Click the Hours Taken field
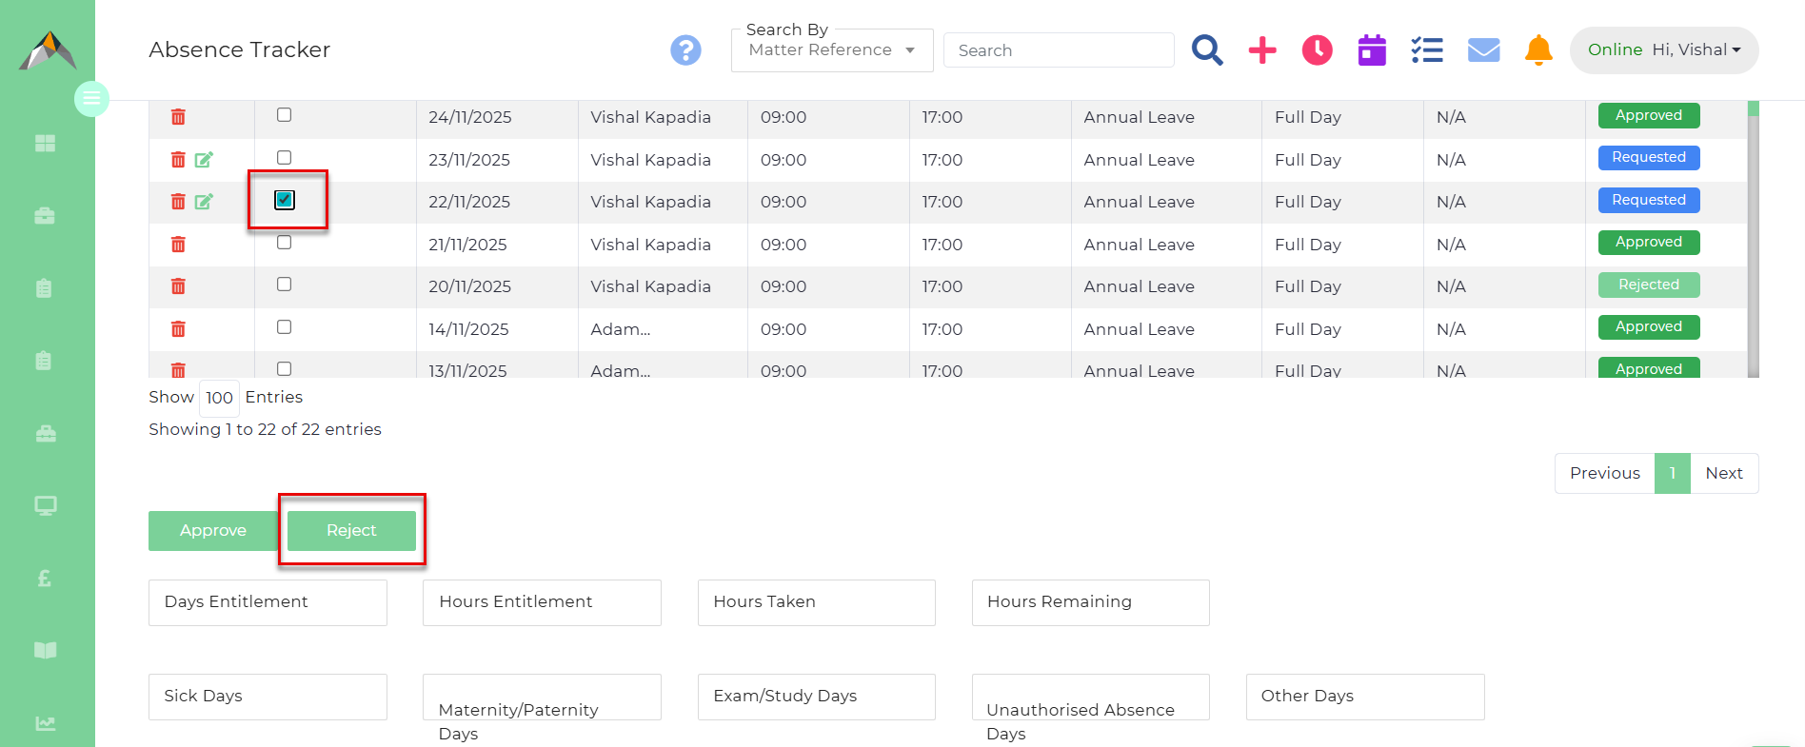The image size is (1805, 747). click(x=817, y=602)
